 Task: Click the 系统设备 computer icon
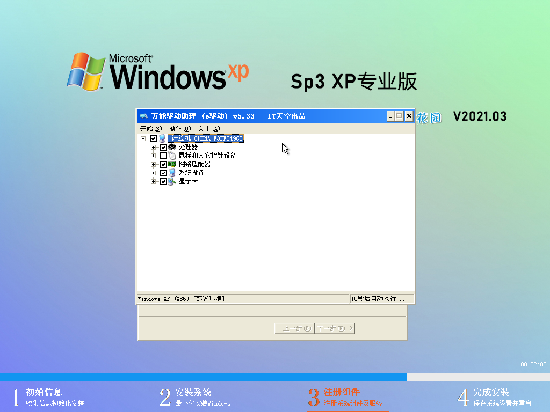(172, 173)
